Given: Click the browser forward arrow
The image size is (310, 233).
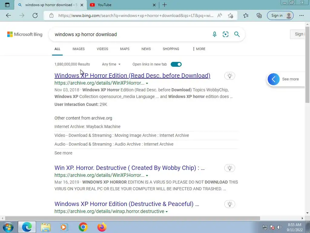Looking at the screenshot, I should (22, 15).
